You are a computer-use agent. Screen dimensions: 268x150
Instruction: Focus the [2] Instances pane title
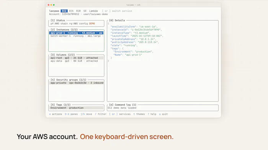click(x=64, y=30)
